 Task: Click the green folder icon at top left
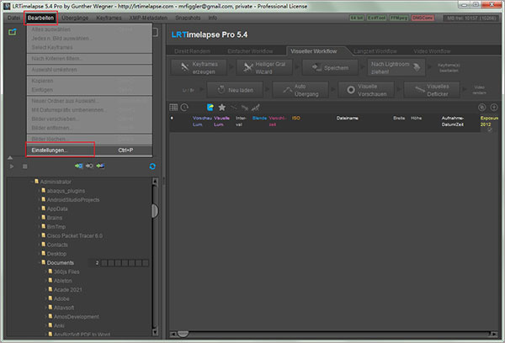pyautogui.click(x=13, y=32)
